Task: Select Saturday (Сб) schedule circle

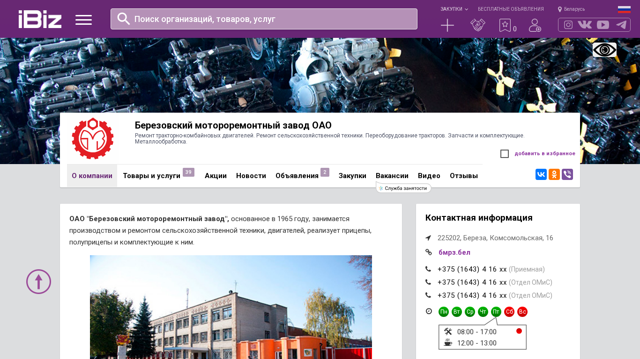Action: pyautogui.click(x=509, y=312)
